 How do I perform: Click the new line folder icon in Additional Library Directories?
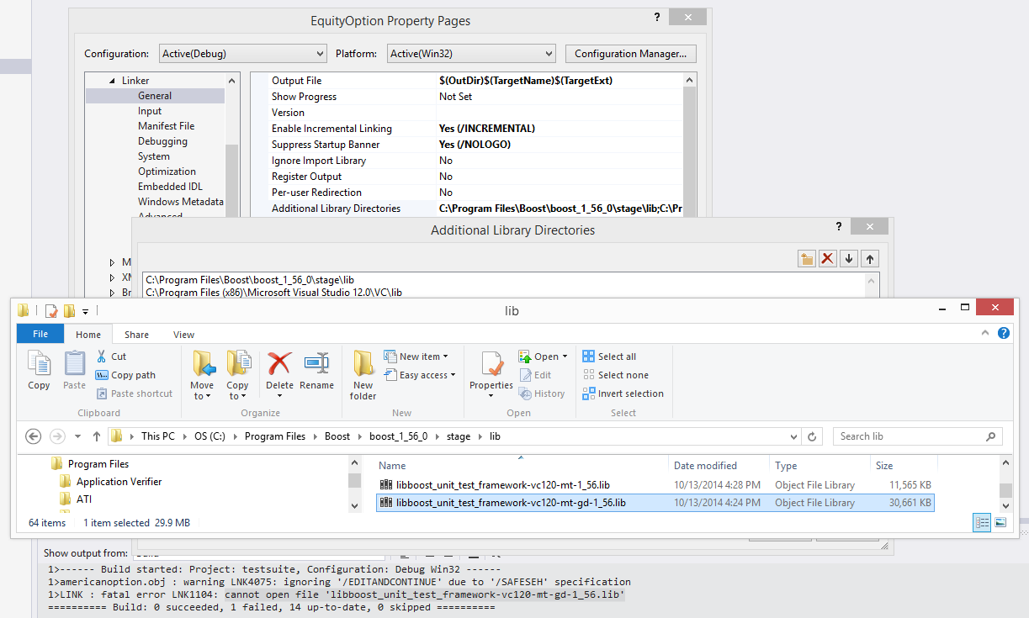(x=806, y=259)
